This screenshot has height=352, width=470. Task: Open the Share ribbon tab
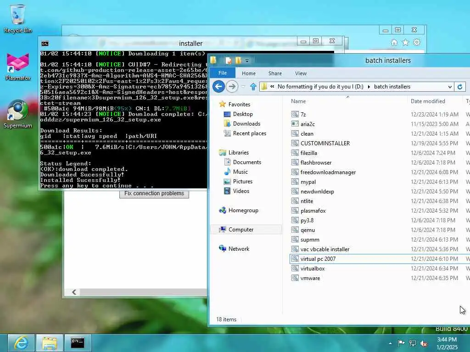pyautogui.click(x=275, y=73)
